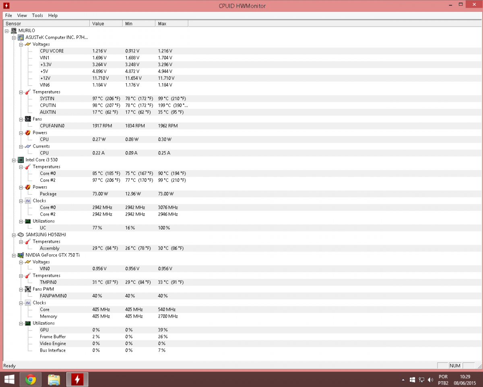Viewport: 483px width, 387px height.
Task: Click the motherboard Temperatures thermometer icon
Action: pos(28,92)
